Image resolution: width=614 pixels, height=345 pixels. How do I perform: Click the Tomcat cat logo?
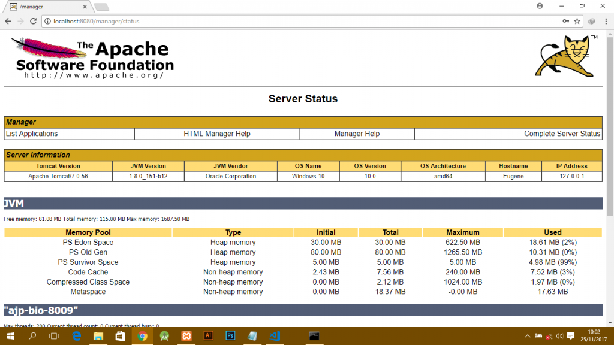[566, 56]
